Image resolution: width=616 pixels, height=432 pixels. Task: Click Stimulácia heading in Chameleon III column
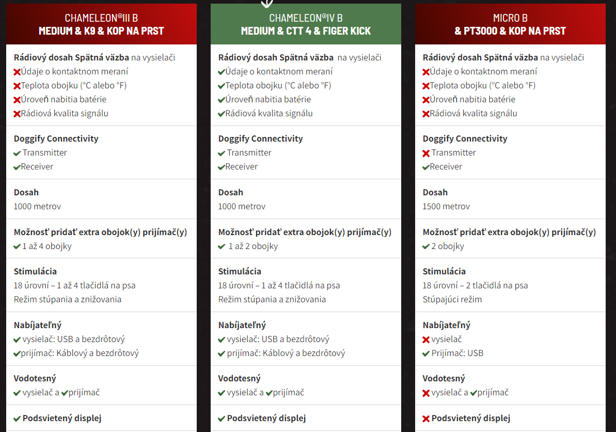pyautogui.click(x=35, y=271)
